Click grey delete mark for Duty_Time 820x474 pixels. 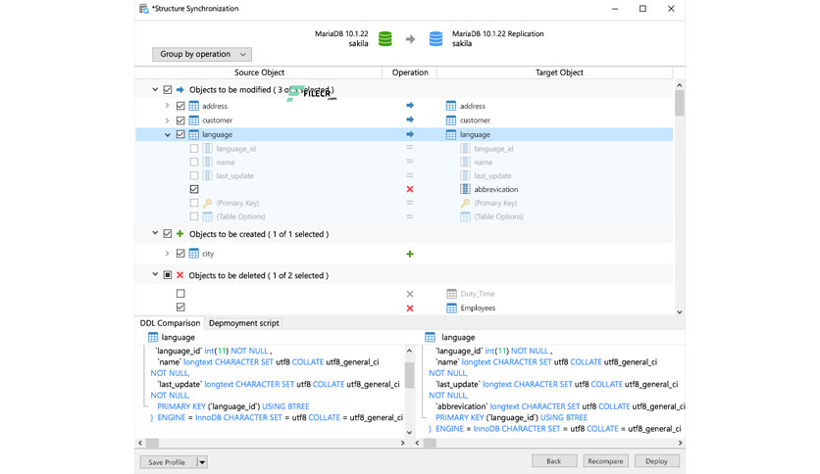410,294
